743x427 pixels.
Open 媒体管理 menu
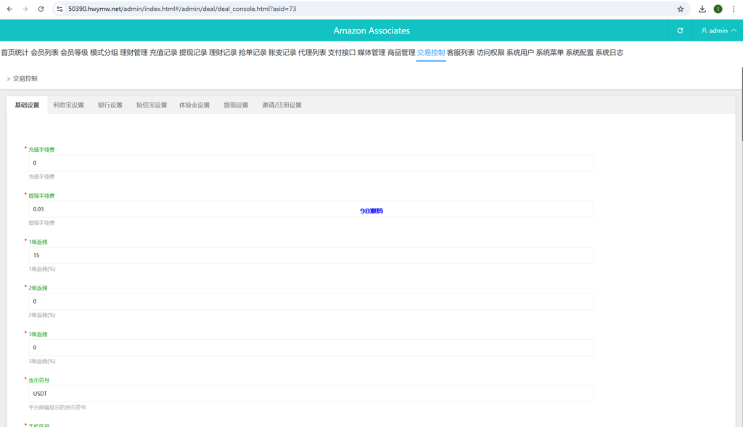[371, 53]
